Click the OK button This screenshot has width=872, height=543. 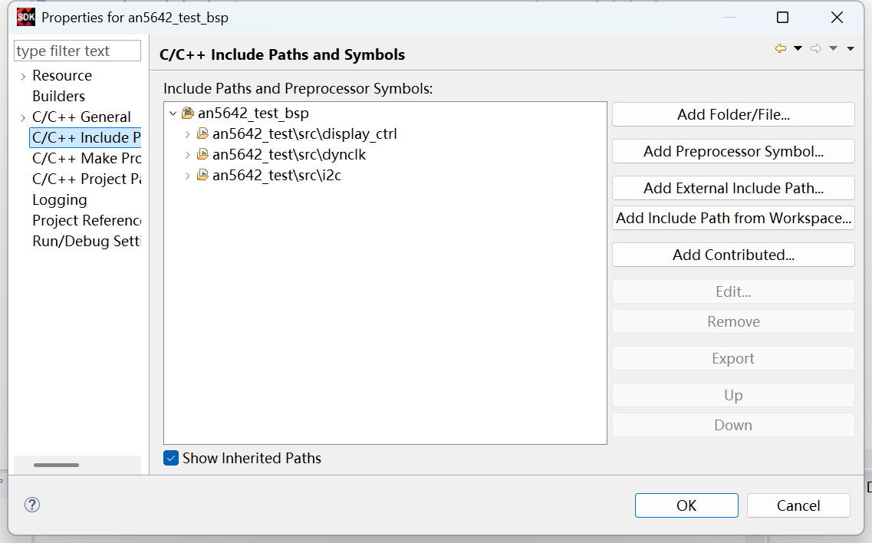pyautogui.click(x=686, y=505)
